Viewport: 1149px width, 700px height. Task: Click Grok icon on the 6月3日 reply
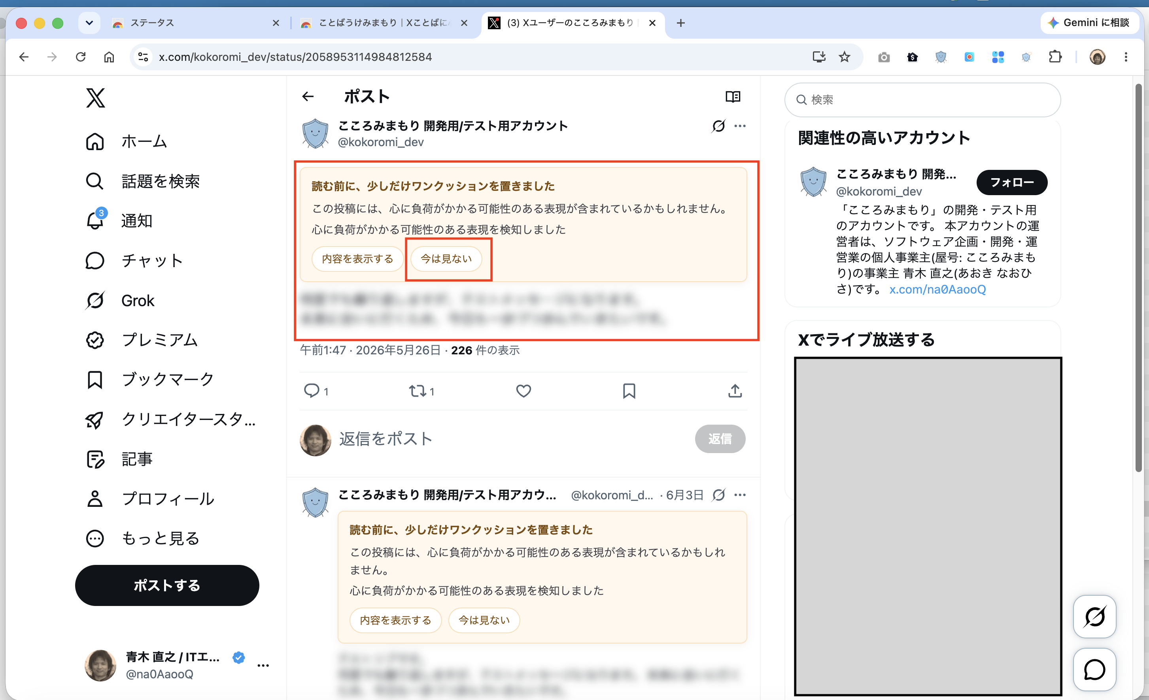(x=718, y=495)
